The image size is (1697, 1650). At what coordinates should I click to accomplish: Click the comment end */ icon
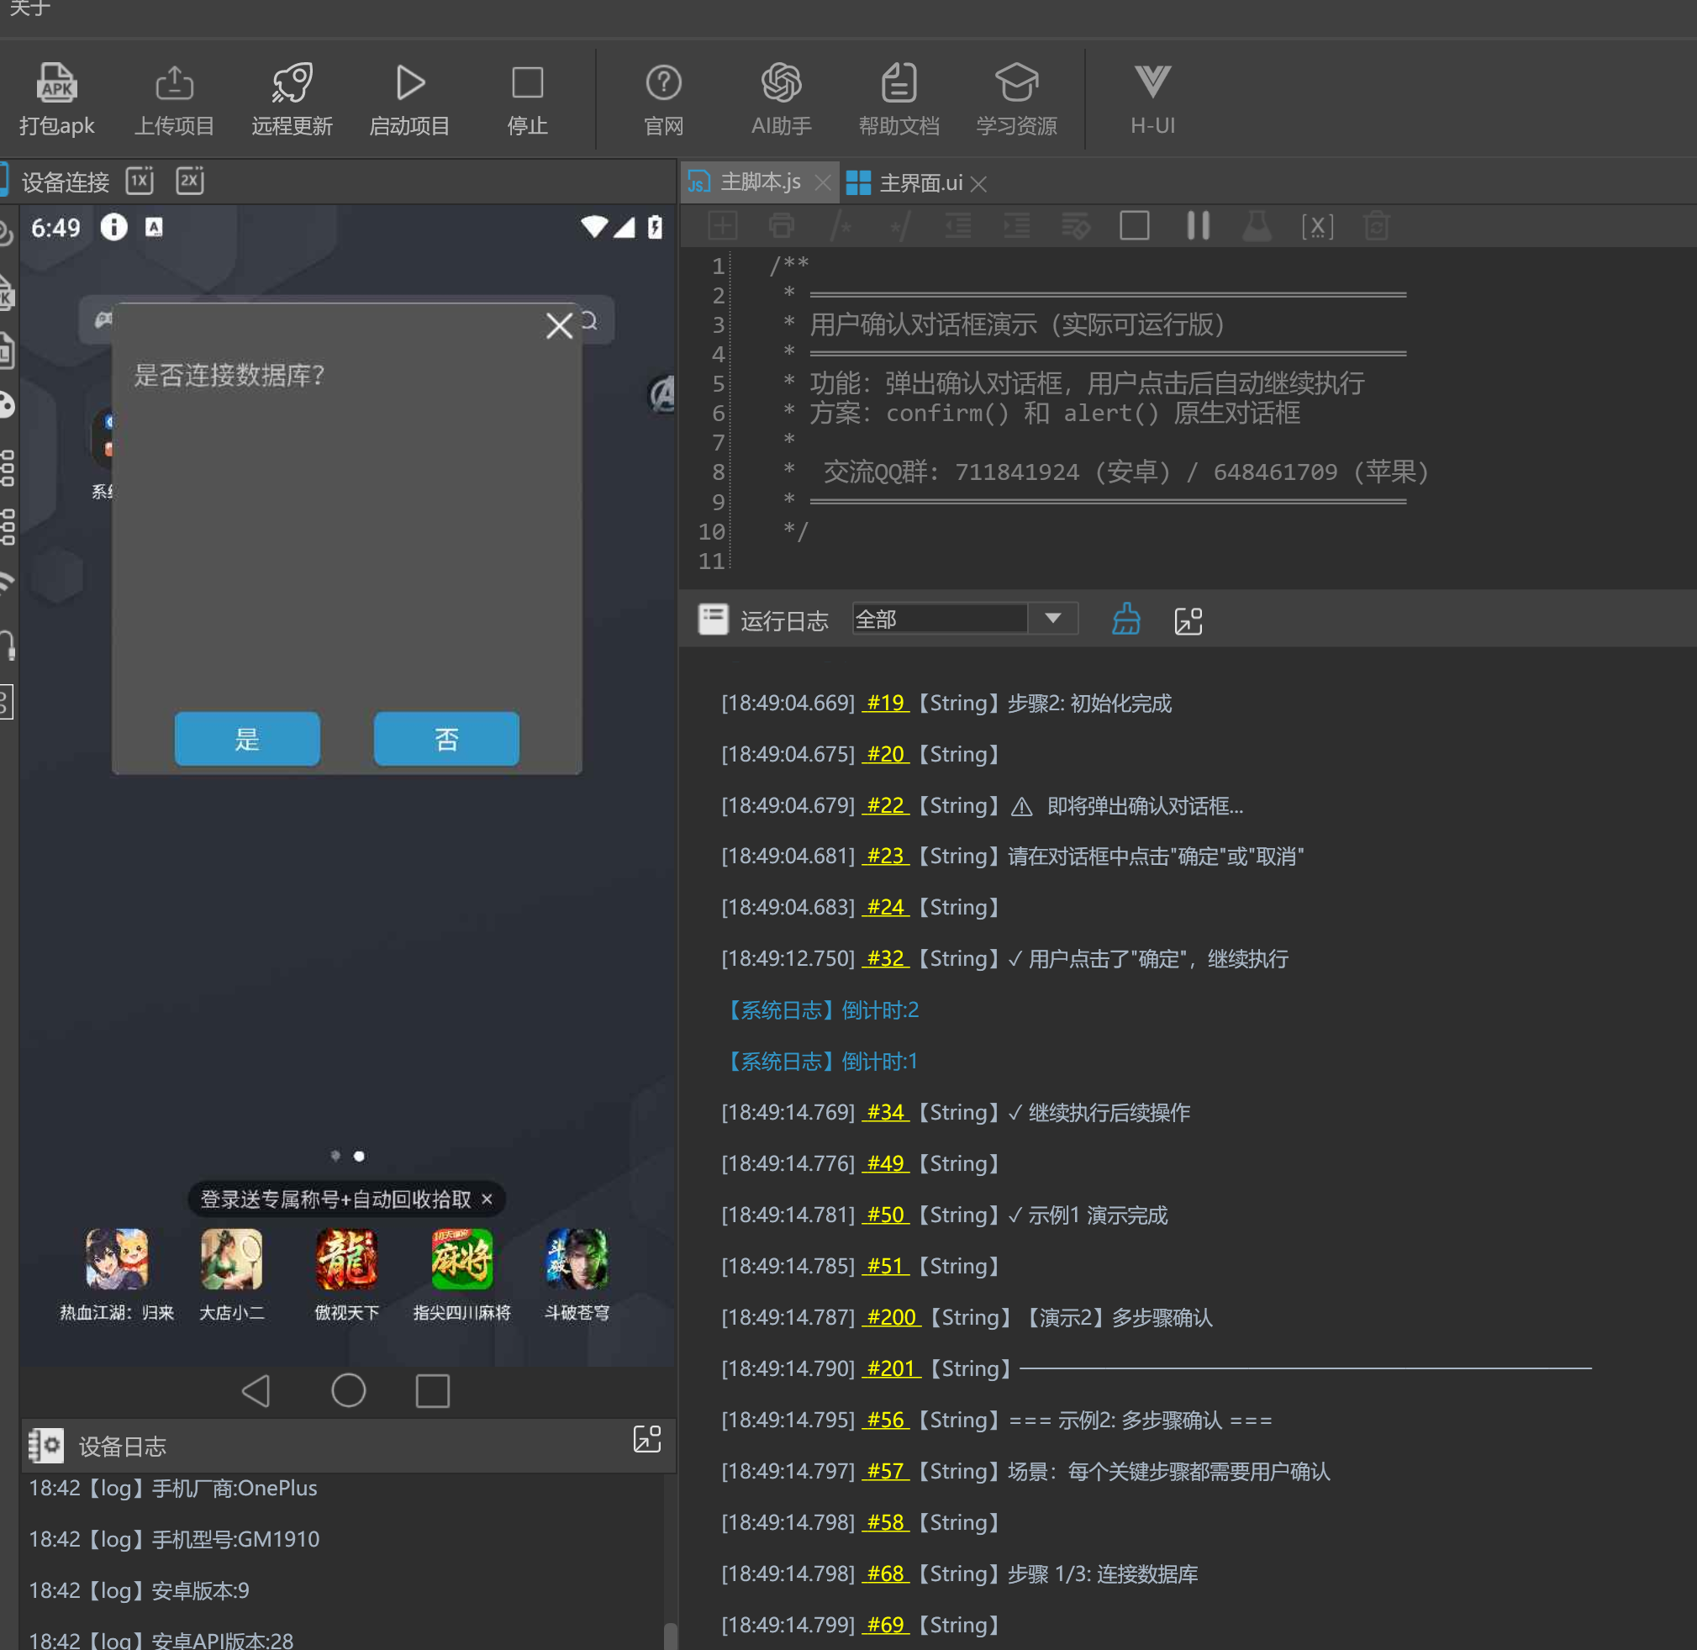tap(899, 226)
